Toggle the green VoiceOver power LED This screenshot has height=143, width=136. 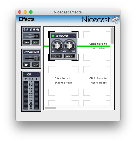[x=53, y=36]
